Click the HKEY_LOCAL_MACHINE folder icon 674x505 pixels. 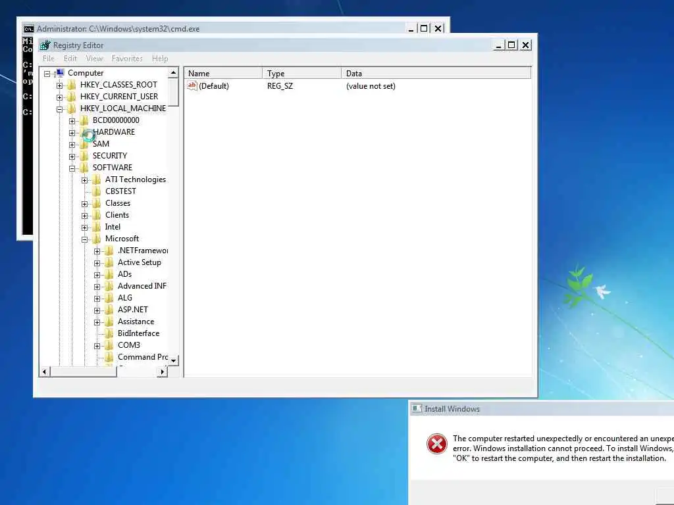click(x=72, y=108)
